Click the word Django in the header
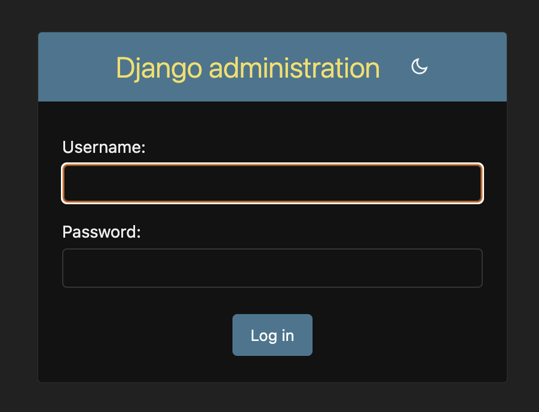539x412 pixels. 159,68
